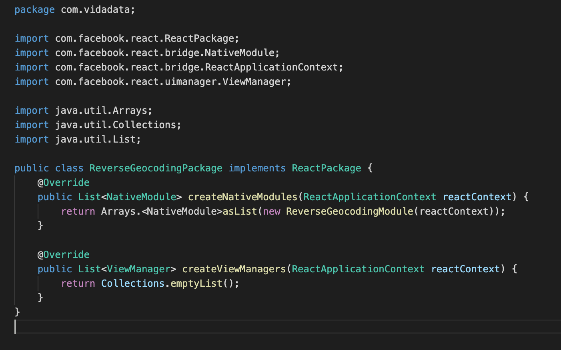Click the reactContext parameter in createNativeModules

[x=477, y=197]
